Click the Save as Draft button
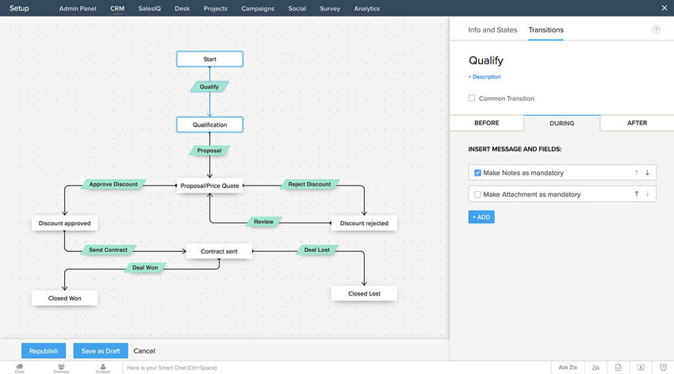Screen dimensions: 674x374 (x=101, y=351)
